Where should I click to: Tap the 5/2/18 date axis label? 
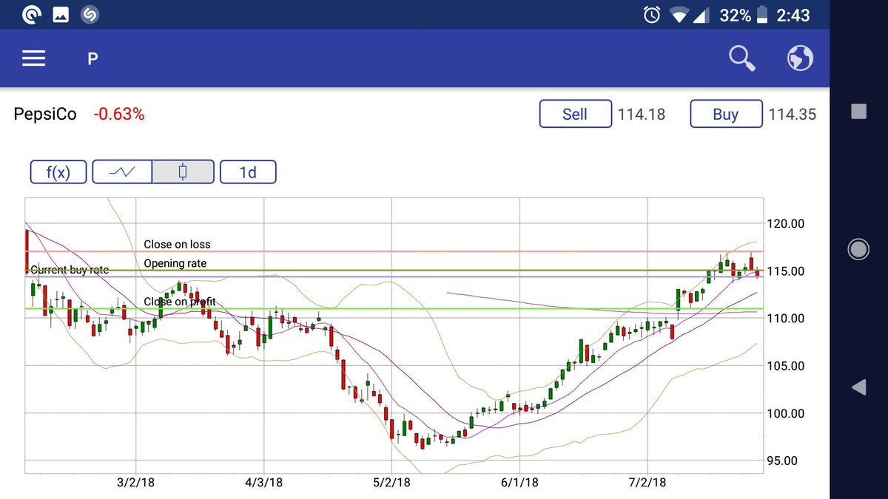[x=392, y=483]
